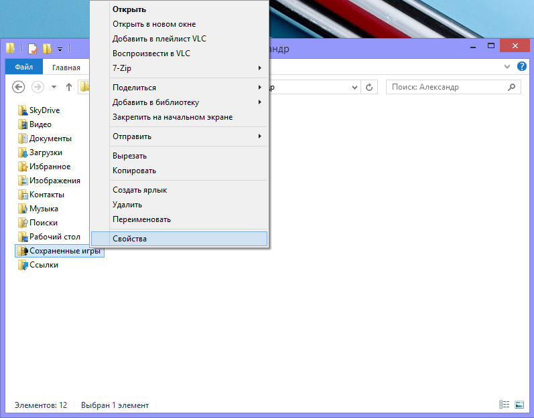Switch to large icons view layout
The image size is (534, 418).
[x=519, y=405]
